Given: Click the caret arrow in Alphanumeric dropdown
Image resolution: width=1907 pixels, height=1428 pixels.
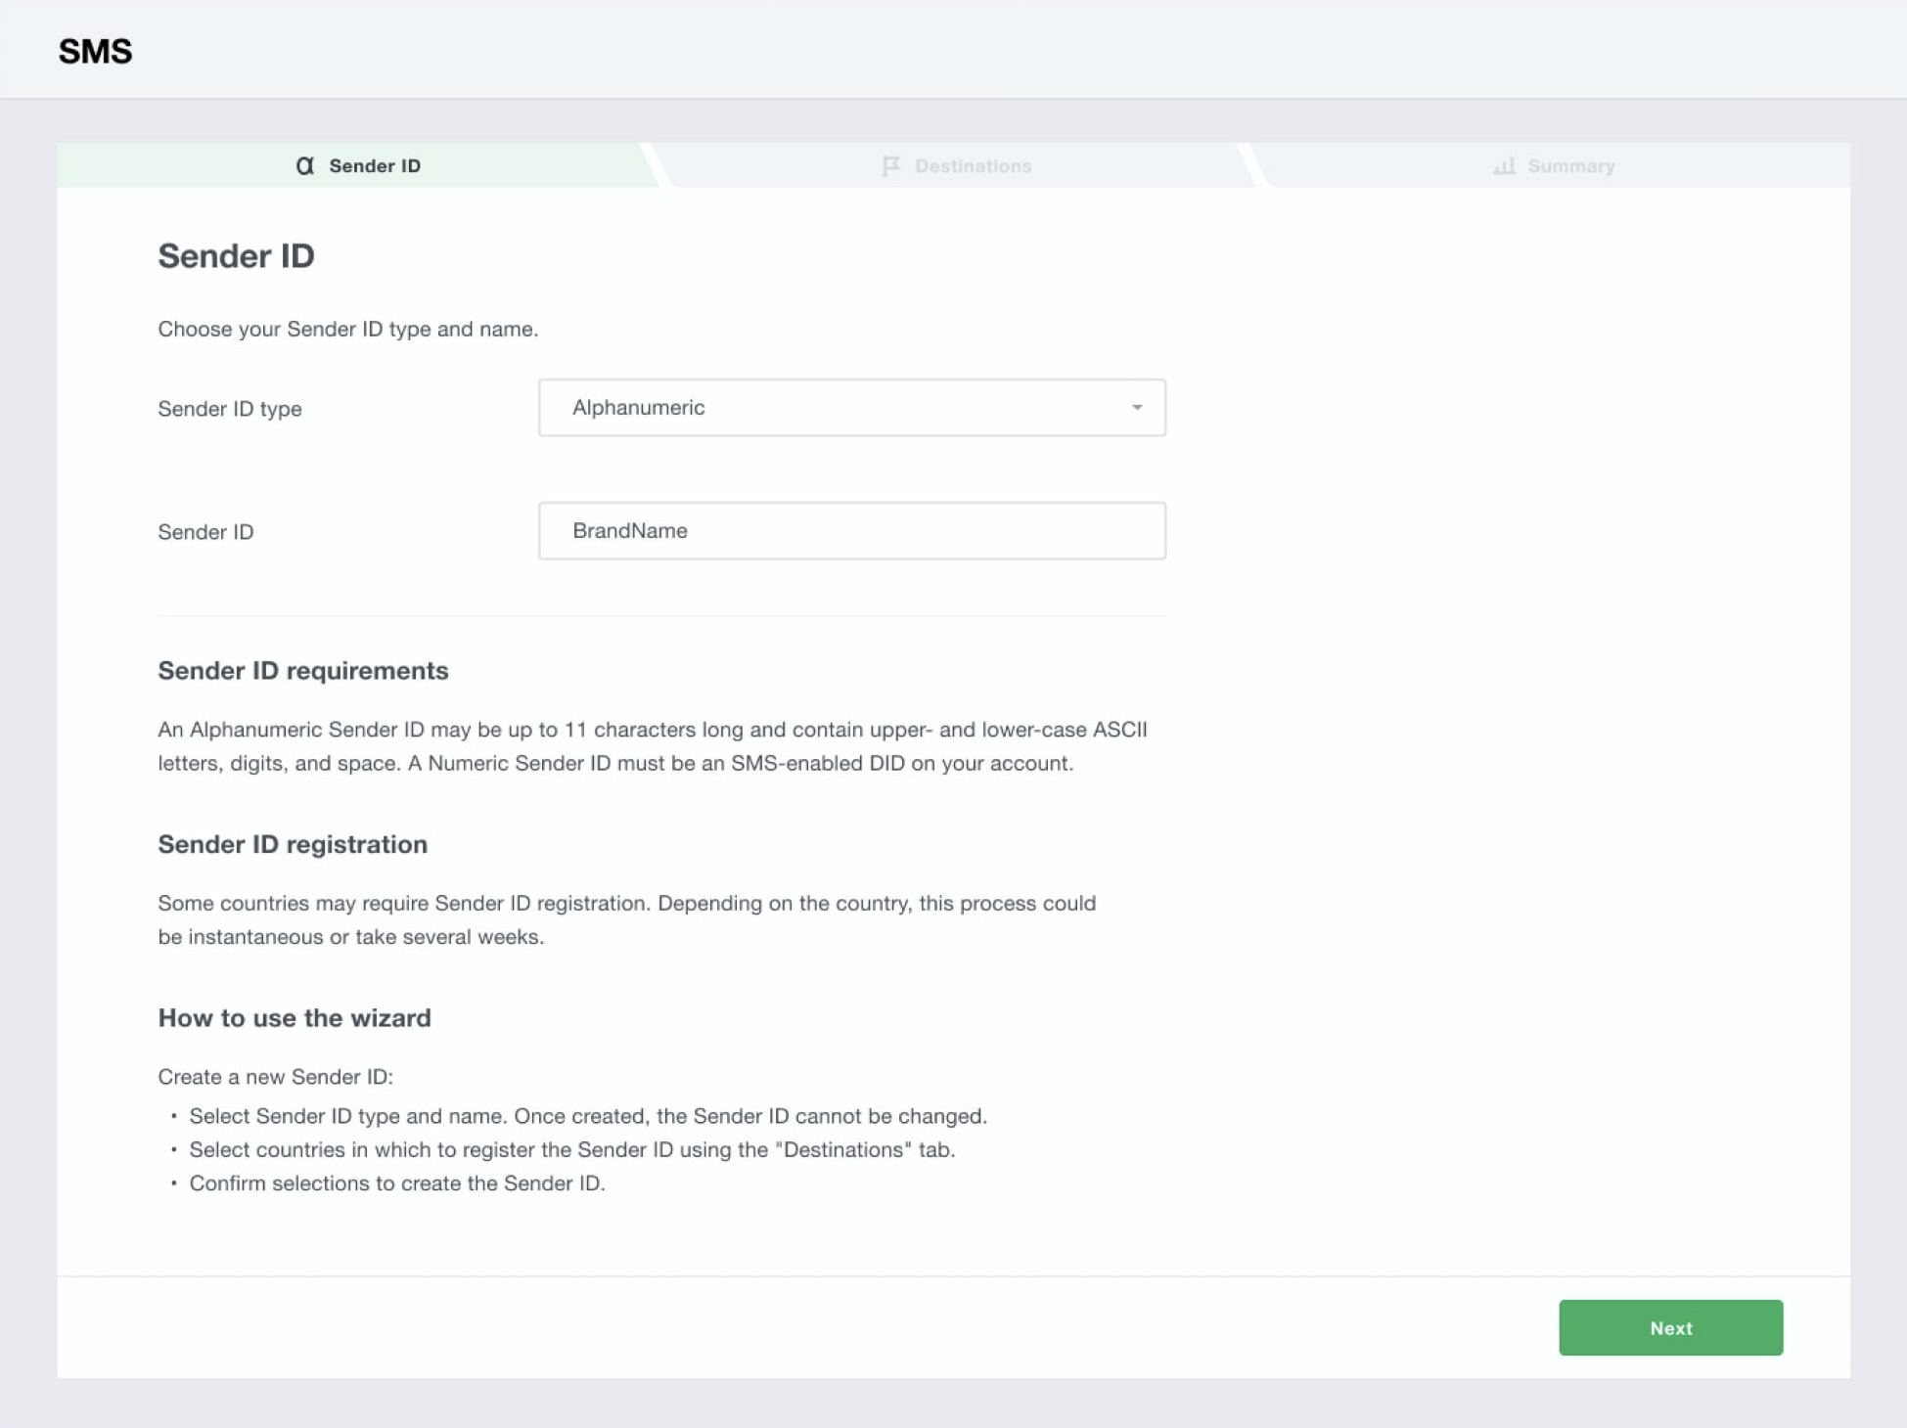Looking at the screenshot, I should [x=1137, y=408].
